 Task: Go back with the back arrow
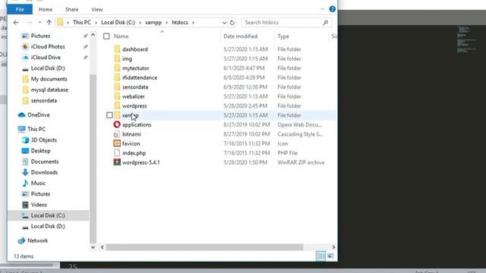point(16,22)
